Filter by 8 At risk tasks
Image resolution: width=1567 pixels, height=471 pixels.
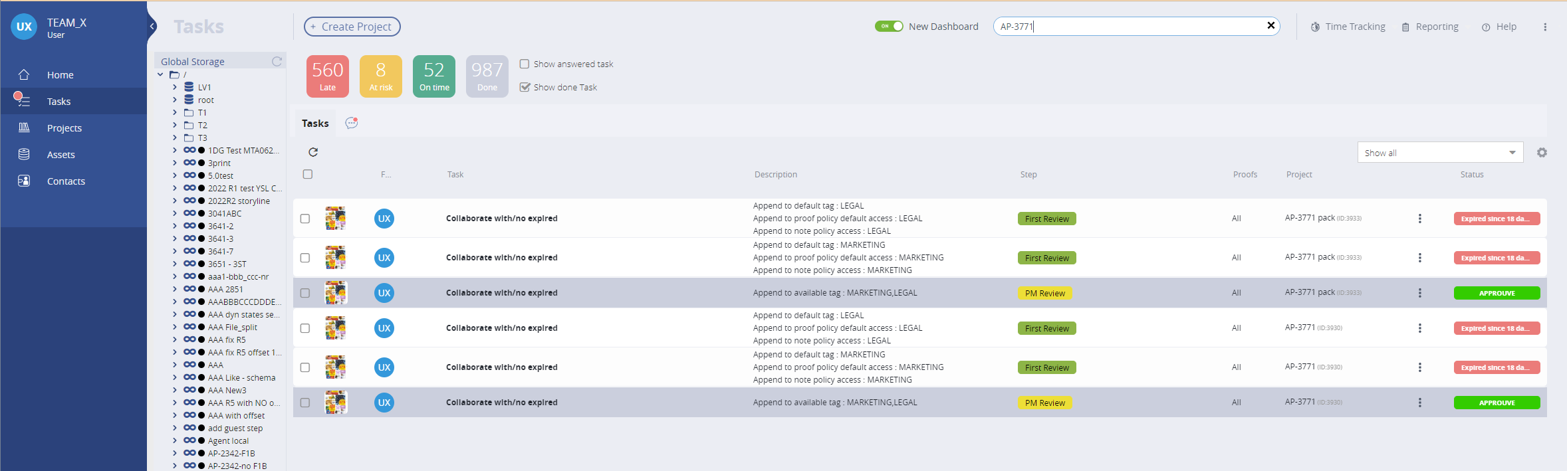381,76
